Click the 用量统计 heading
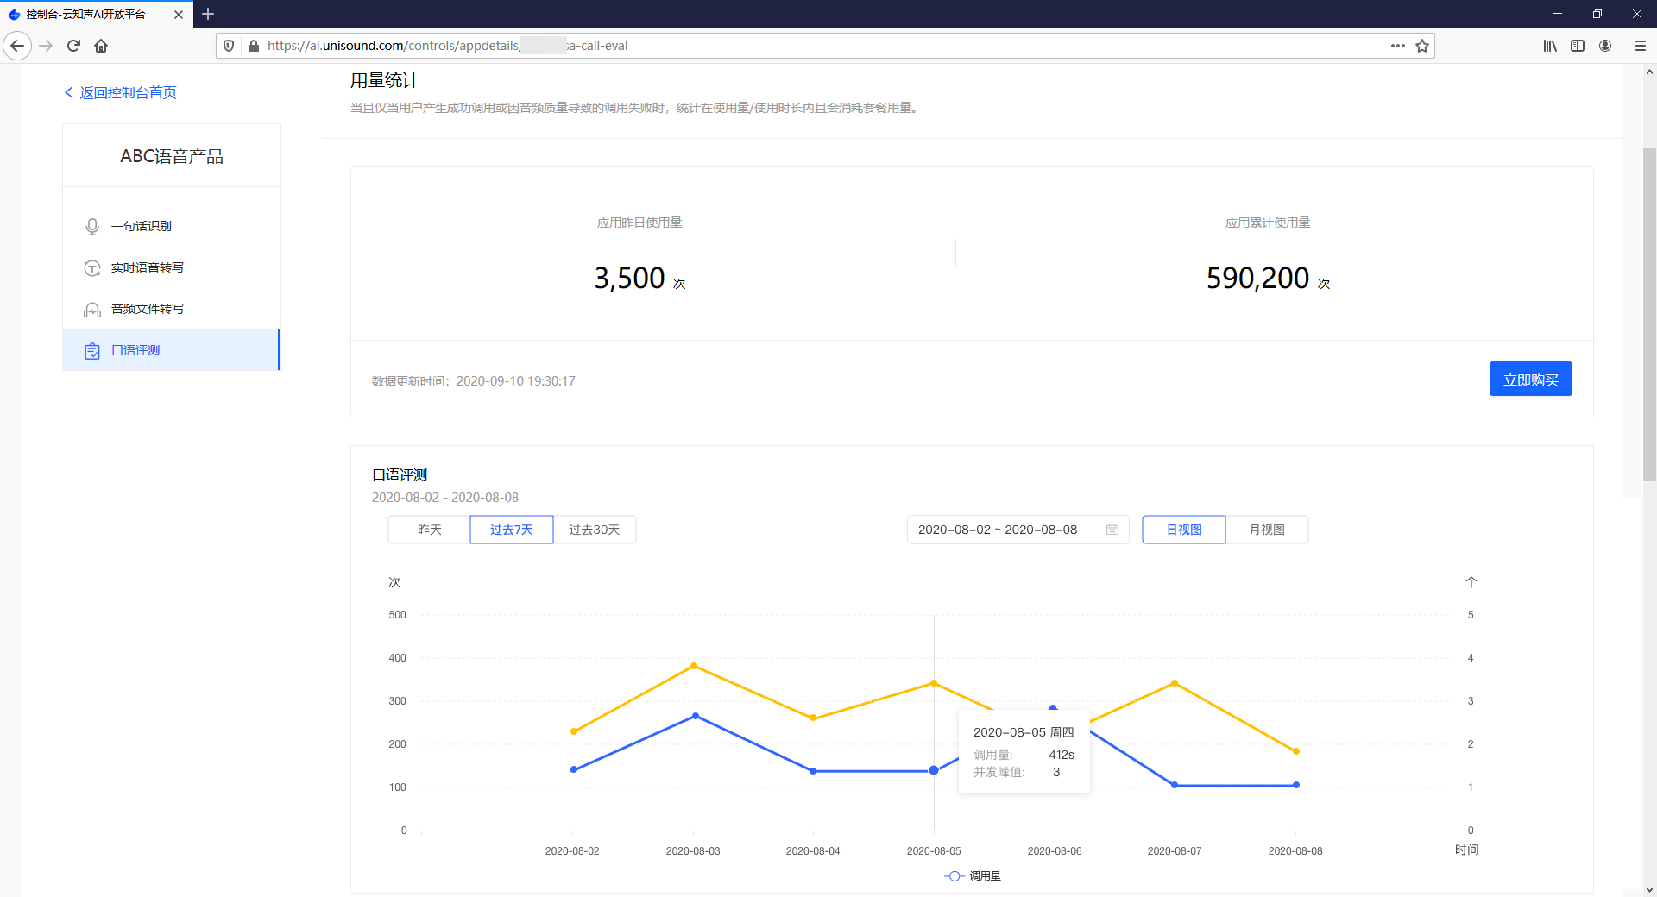Image resolution: width=1657 pixels, height=897 pixels. click(384, 80)
